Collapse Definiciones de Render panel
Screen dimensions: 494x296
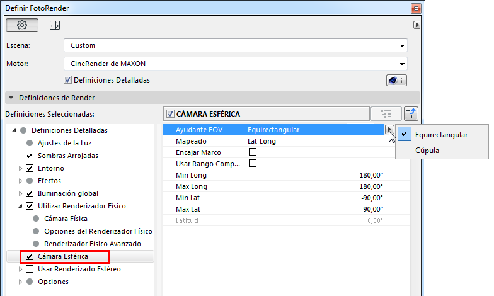click(x=11, y=98)
